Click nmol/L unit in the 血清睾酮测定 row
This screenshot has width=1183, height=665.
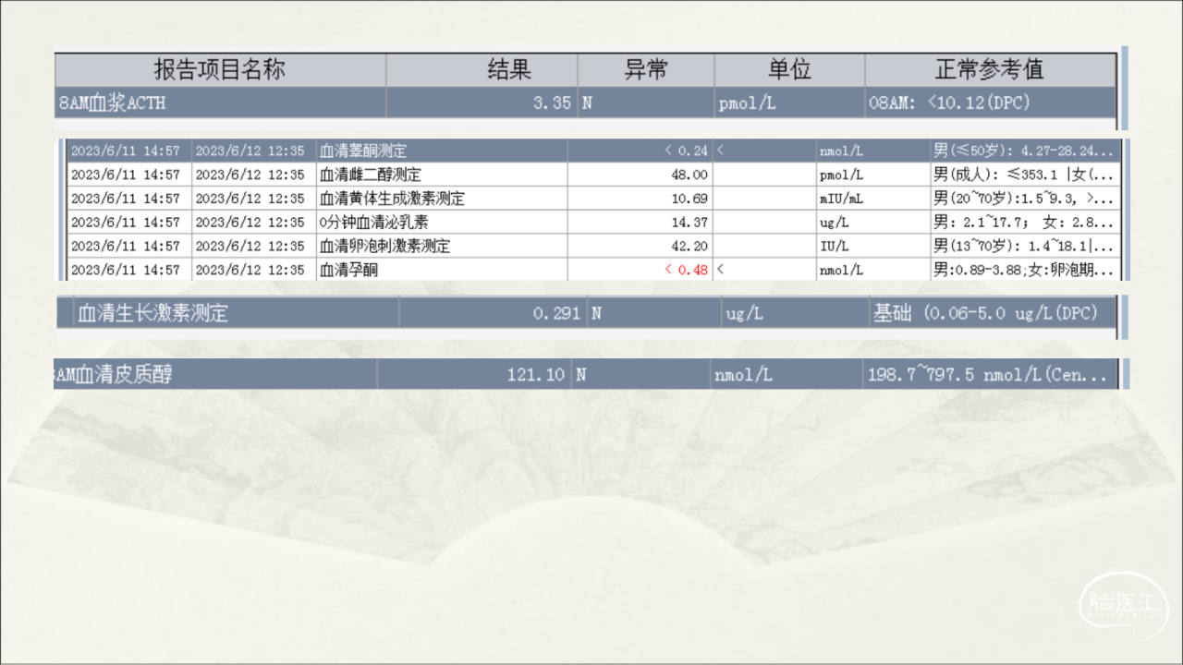click(841, 151)
